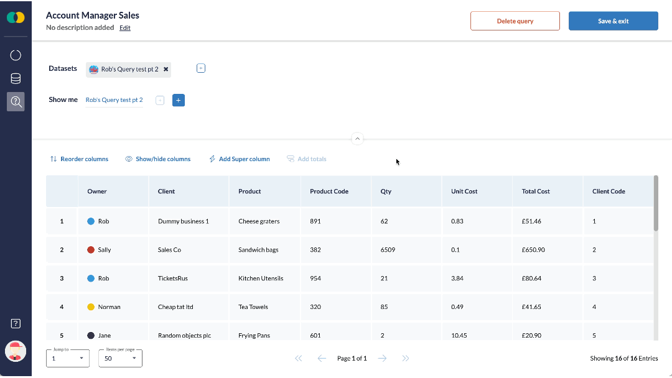Open the circular dashboard icon in sidebar
Viewport: 672px width, 378px height.
tap(16, 55)
